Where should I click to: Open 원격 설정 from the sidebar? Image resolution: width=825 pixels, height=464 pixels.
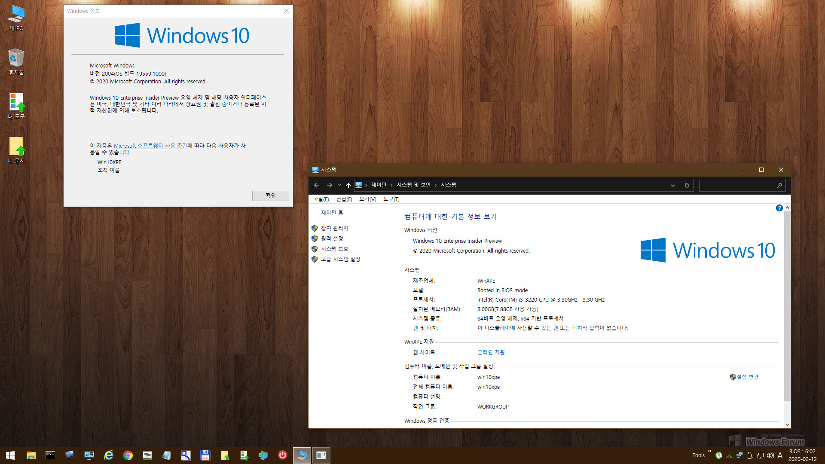332,239
